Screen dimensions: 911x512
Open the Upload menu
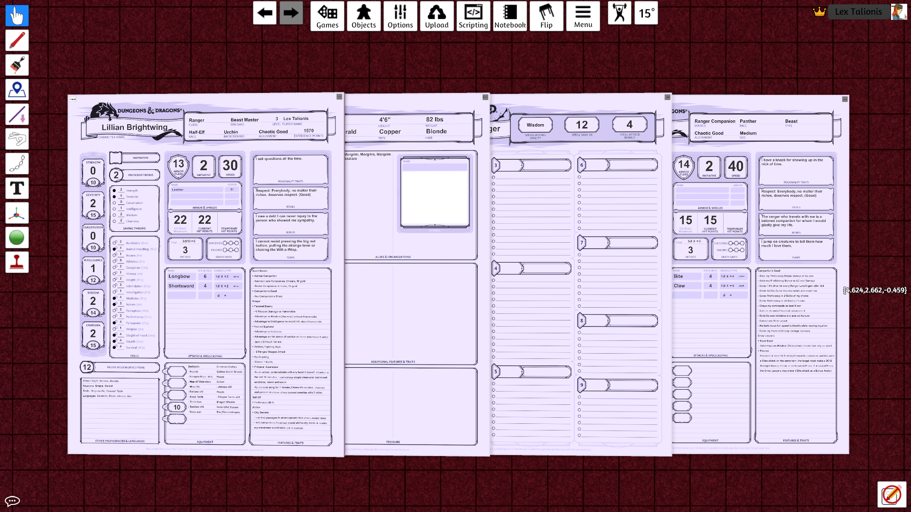point(437,16)
